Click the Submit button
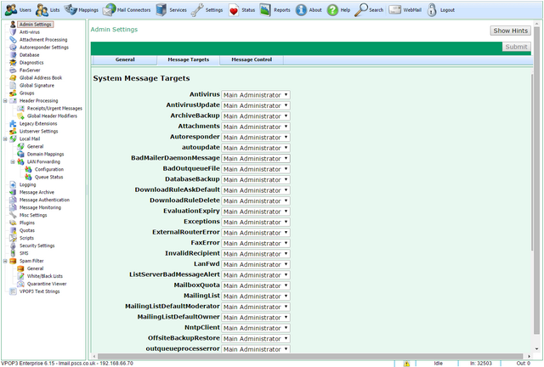This screenshot has height=367, width=544. tap(515, 47)
